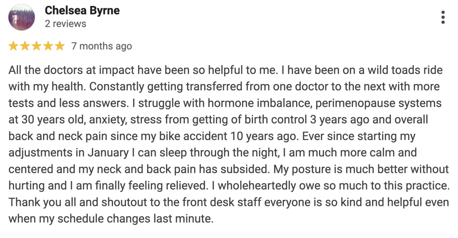The image size is (458, 238).
Task: Click the text "adjustments in January"
Action: [69, 153]
